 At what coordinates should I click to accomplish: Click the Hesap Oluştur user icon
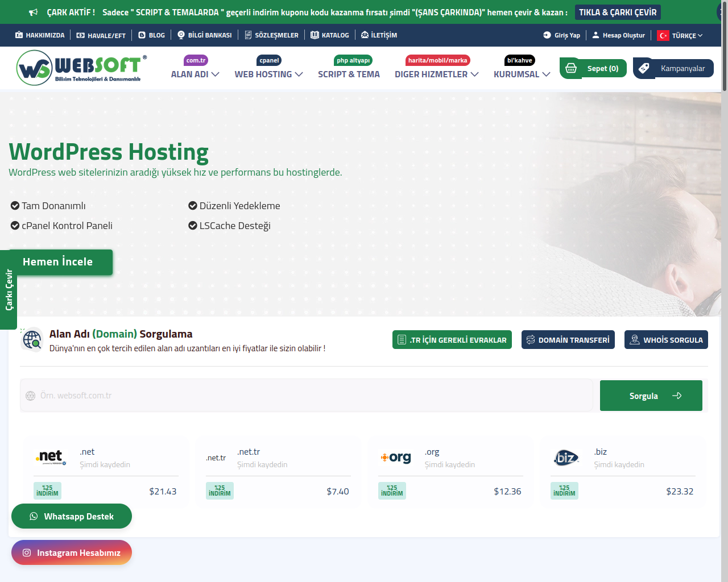click(x=595, y=35)
